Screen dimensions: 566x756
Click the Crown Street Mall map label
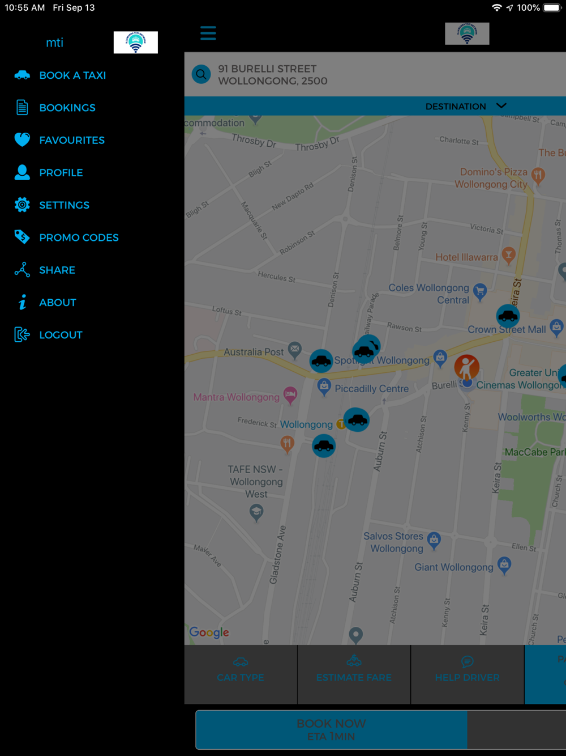pyautogui.click(x=507, y=329)
